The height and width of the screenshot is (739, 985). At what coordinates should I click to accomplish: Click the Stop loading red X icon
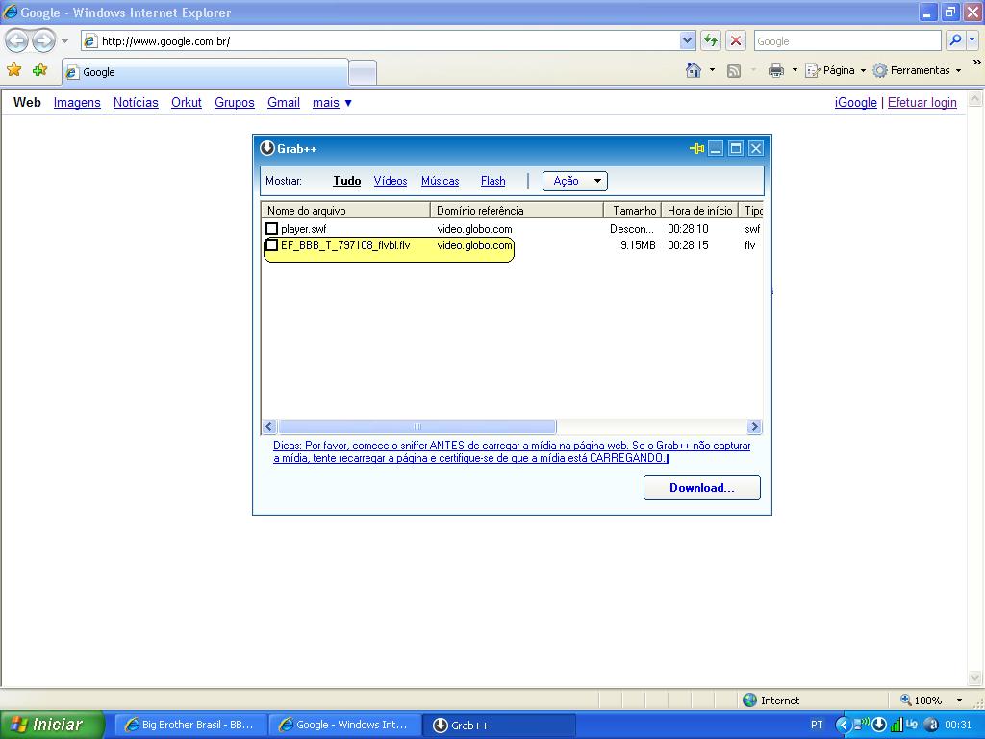click(736, 41)
